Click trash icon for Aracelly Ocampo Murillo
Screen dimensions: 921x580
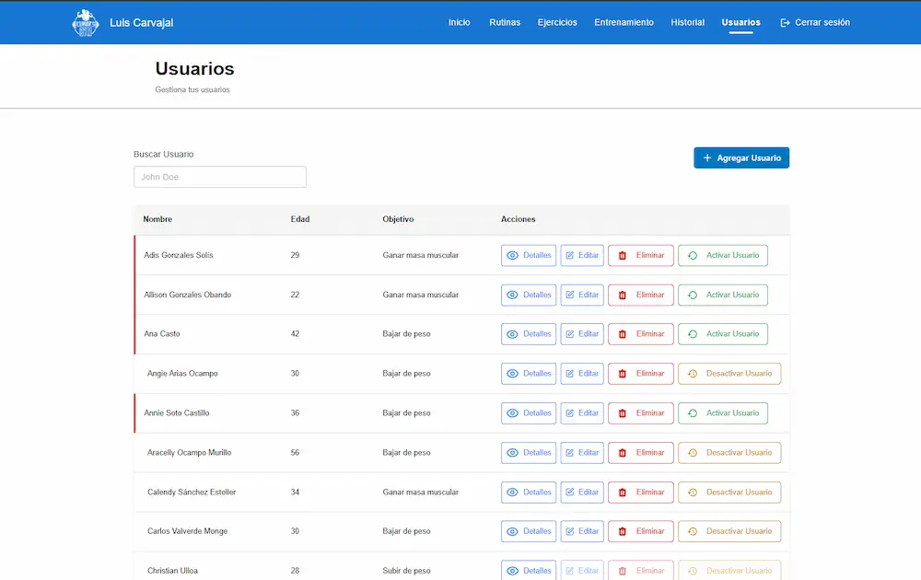(622, 453)
